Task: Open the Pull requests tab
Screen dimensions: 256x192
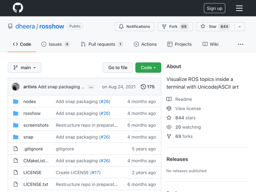Action: [x=102, y=44]
